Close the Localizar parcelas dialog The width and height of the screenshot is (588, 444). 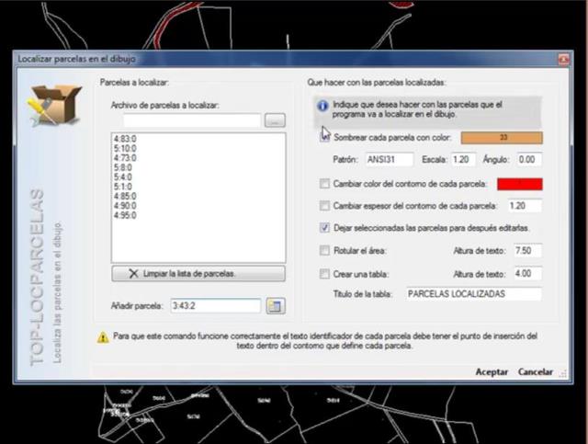tap(563, 60)
